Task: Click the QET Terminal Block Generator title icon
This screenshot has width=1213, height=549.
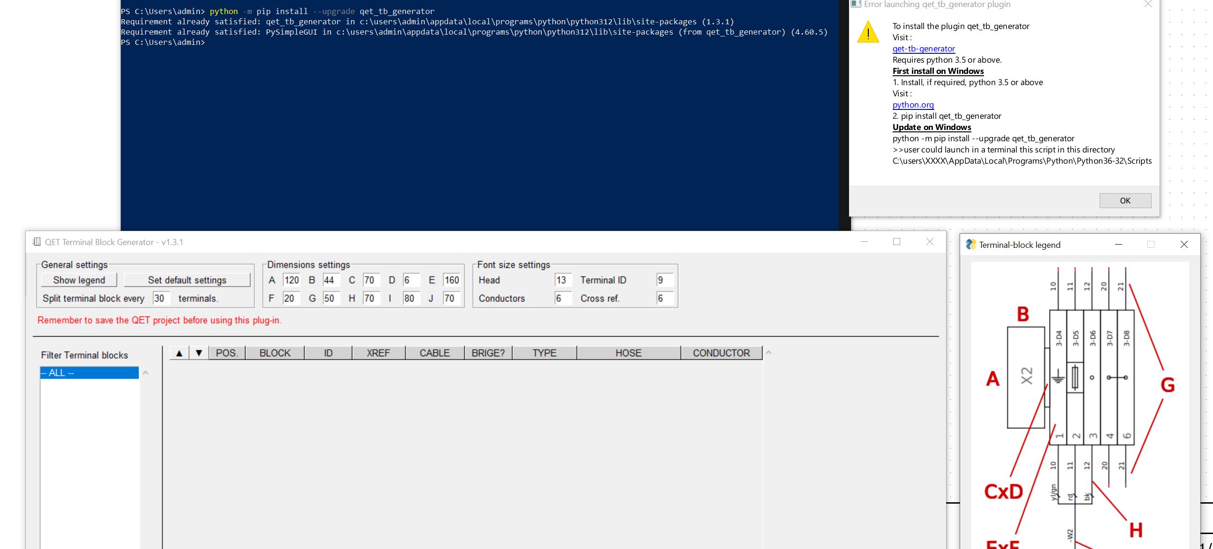Action: coord(37,242)
